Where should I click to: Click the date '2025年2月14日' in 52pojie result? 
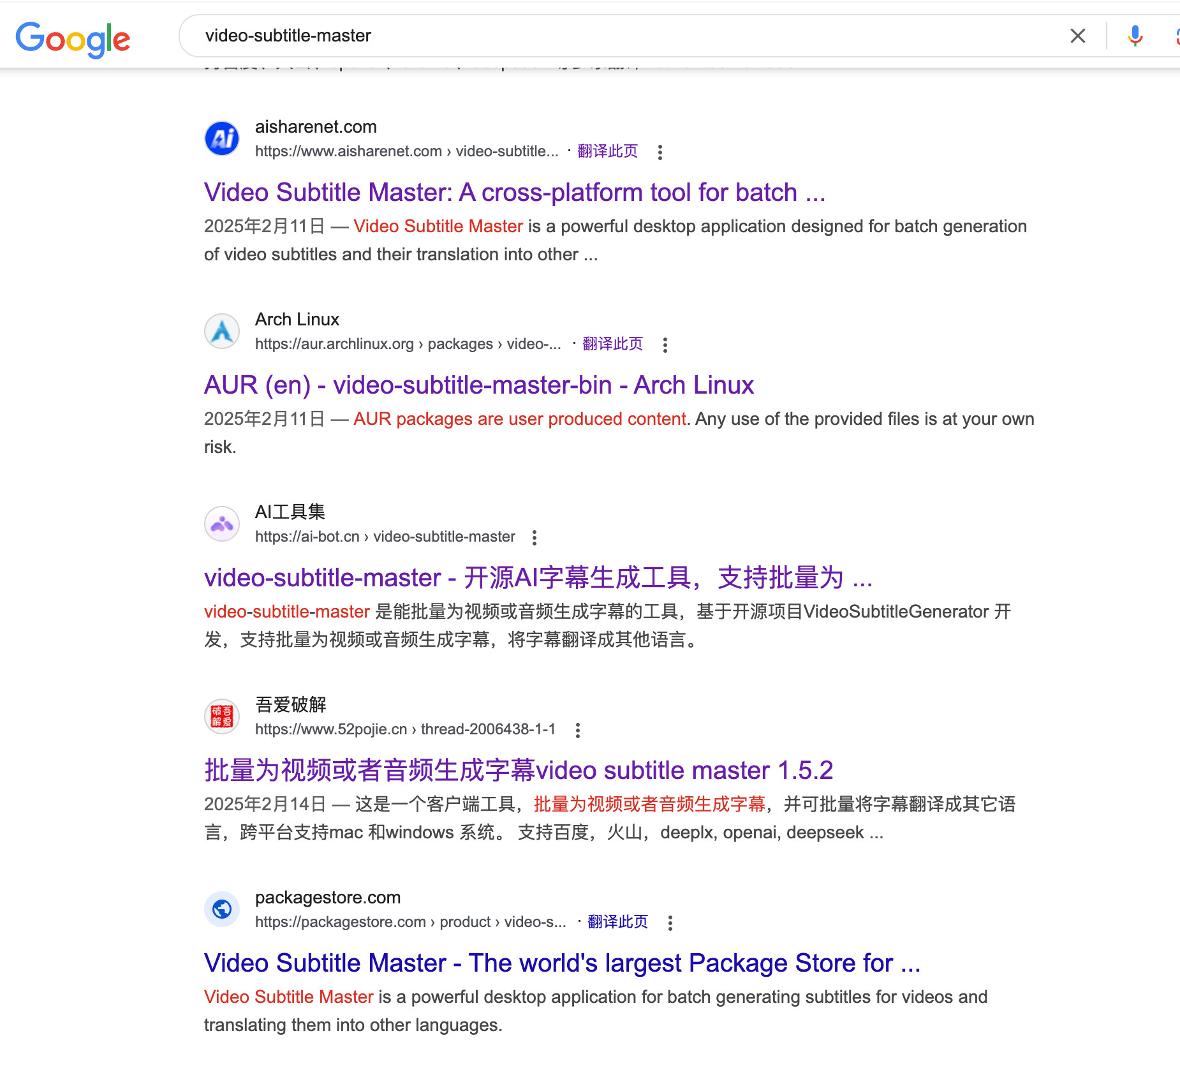(265, 805)
